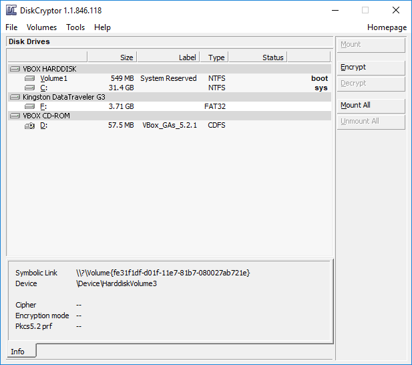Viewport: 412px width, 365px height.
Task: Select the Info tab
Action: coord(18,352)
